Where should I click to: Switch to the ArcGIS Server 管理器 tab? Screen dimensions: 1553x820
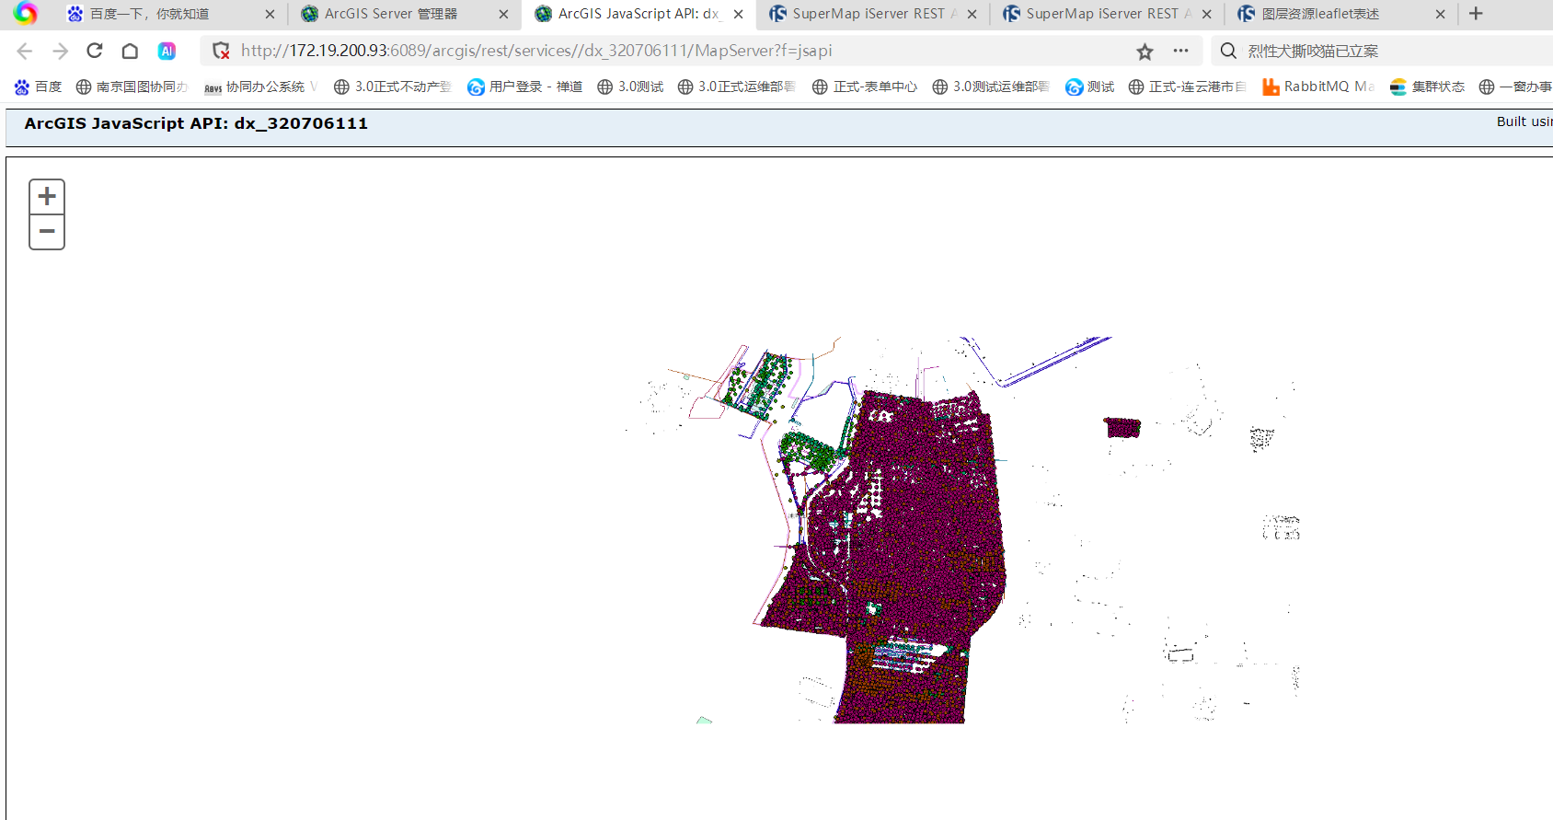[x=391, y=14]
